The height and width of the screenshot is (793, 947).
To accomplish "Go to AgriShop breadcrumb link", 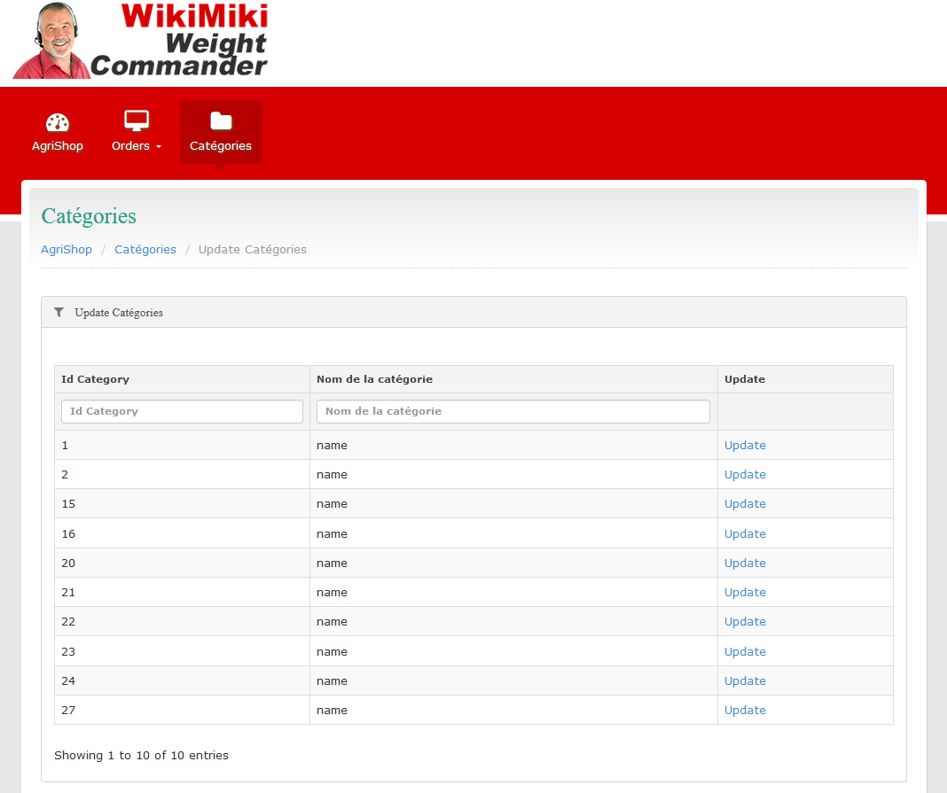I will pyautogui.click(x=67, y=249).
